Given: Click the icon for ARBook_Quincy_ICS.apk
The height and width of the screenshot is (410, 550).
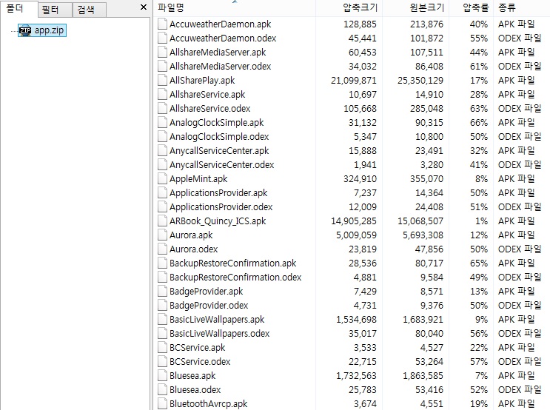Looking at the screenshot, I should tap(163, 221).
